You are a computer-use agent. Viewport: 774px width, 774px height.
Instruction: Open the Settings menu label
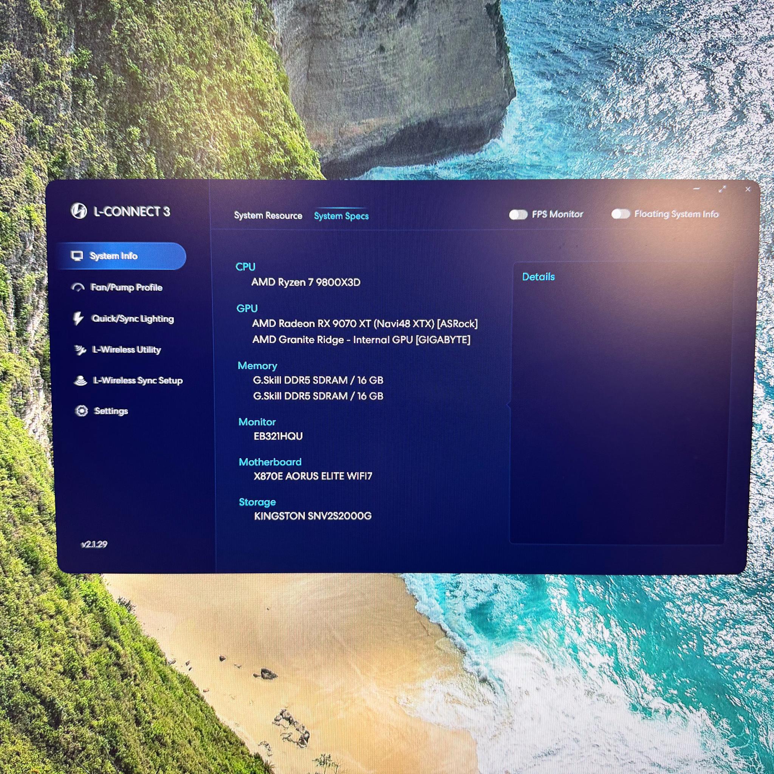111,411
